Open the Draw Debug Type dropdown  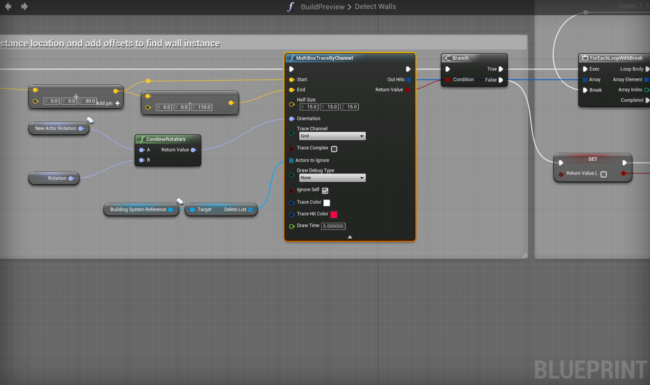(x=332, y=178)
